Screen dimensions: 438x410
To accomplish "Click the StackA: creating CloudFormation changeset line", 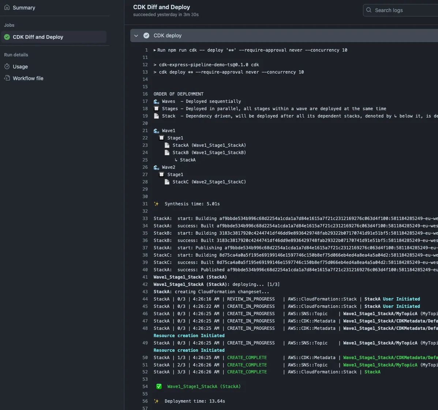I will [x=211, y=291].
